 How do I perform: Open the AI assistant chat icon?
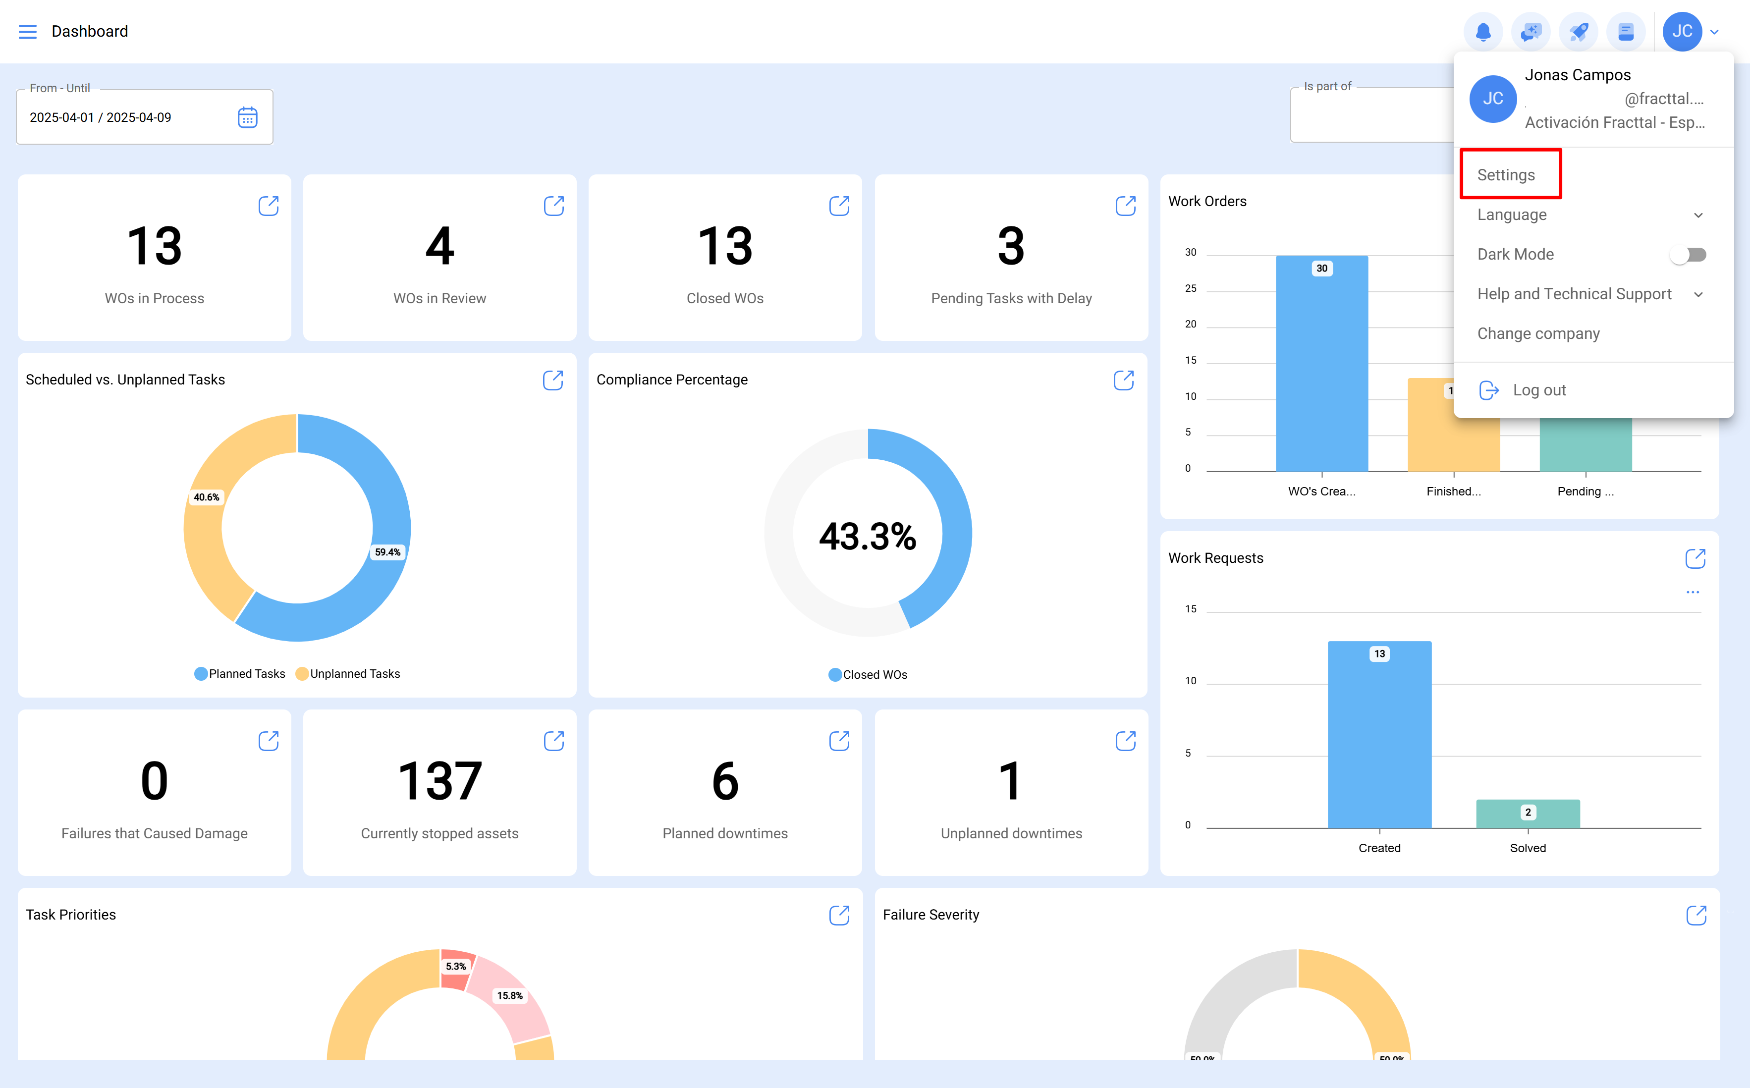pos(1531,32)
